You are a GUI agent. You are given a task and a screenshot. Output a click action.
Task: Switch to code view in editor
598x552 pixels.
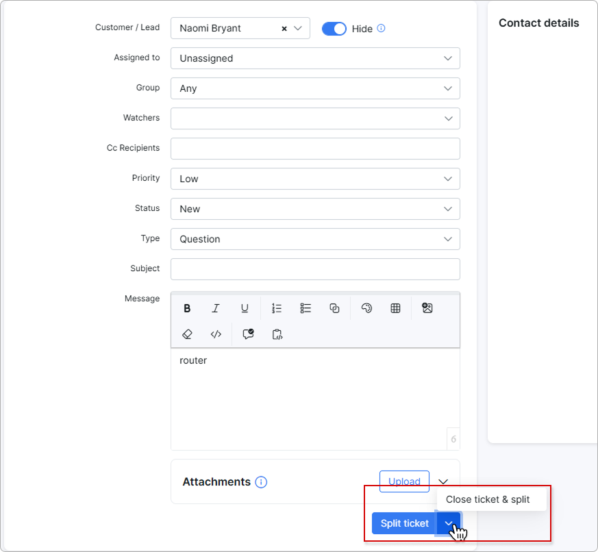click(x=216, y=334)
